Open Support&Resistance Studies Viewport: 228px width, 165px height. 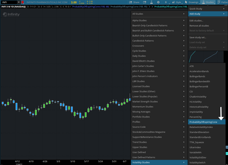[158, 137]
